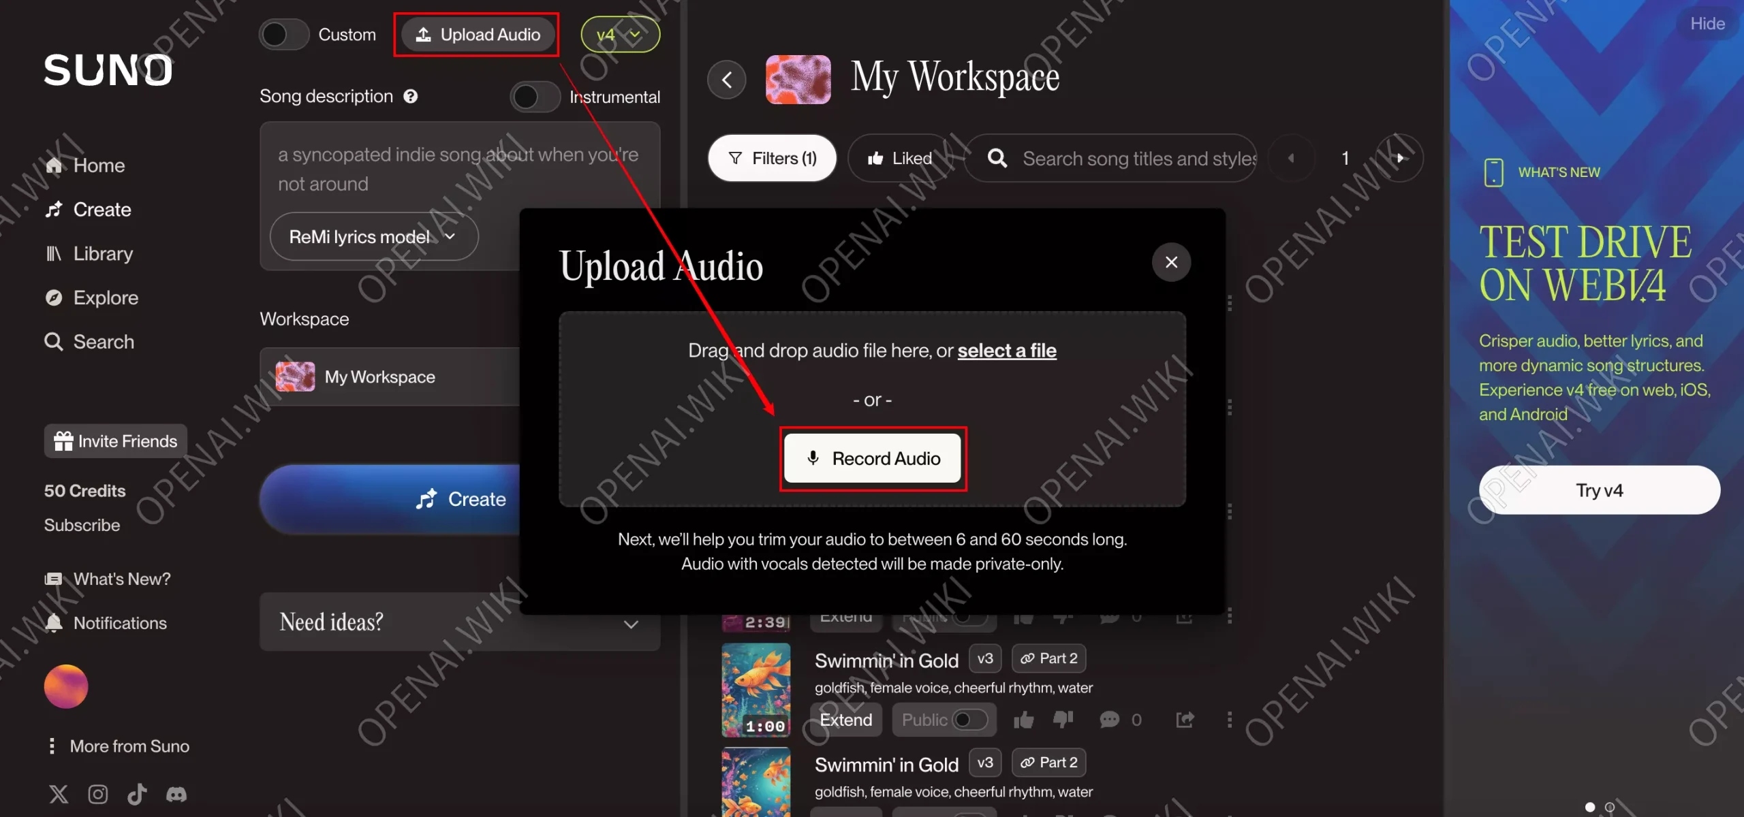Open Suno's X (Twitter) link
The image size is (1744, 817).
pyautogui.click(x=59, y=794)
